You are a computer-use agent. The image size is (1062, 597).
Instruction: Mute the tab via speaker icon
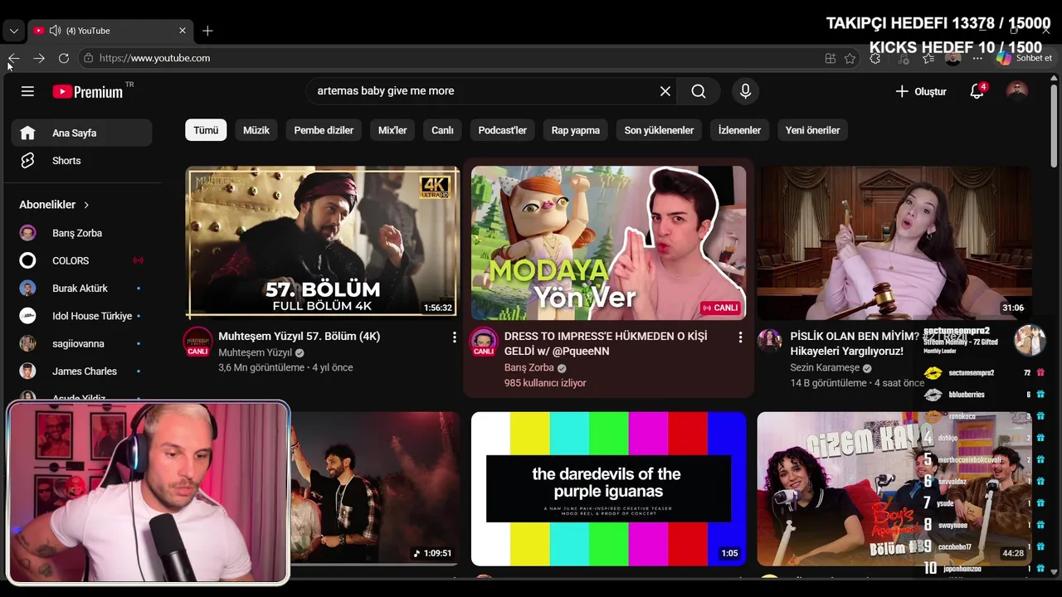click(x=55, y=31)
